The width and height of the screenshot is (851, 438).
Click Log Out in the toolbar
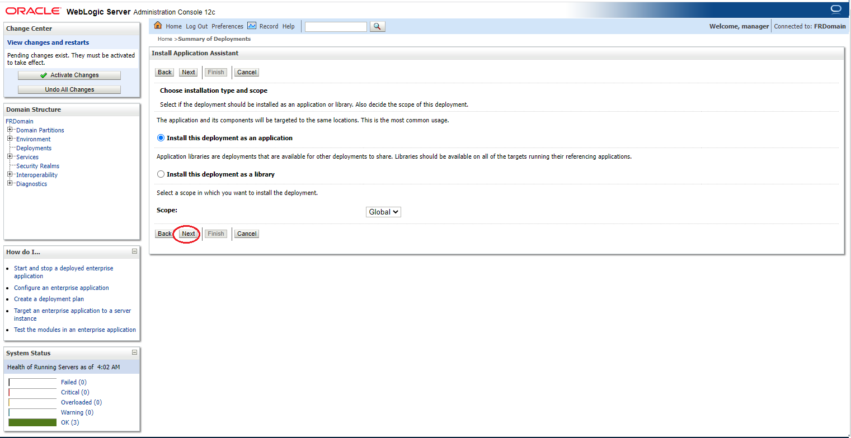click(196, 26)
